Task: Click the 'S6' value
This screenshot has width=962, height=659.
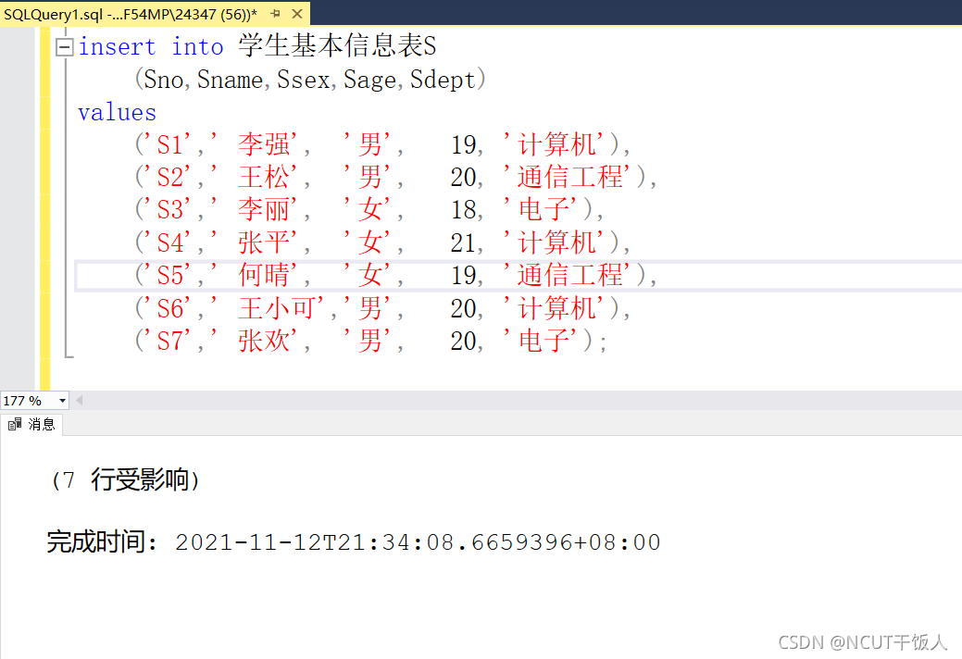Action: click(169, 309)
